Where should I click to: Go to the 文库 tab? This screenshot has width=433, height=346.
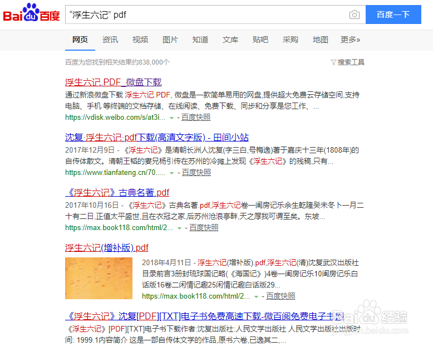coord(230,40)
